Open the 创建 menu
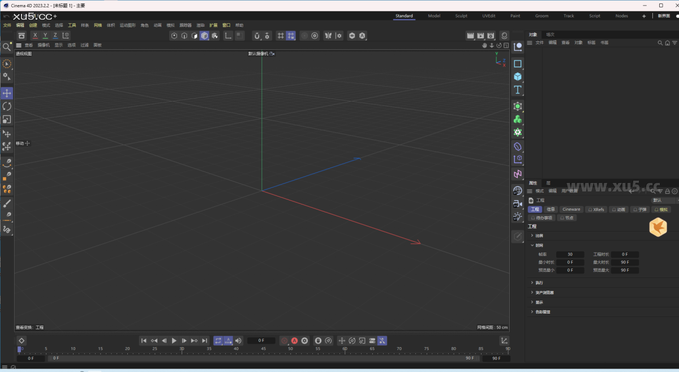The height and width of the screenshot is (372, 679). (33, 25)
